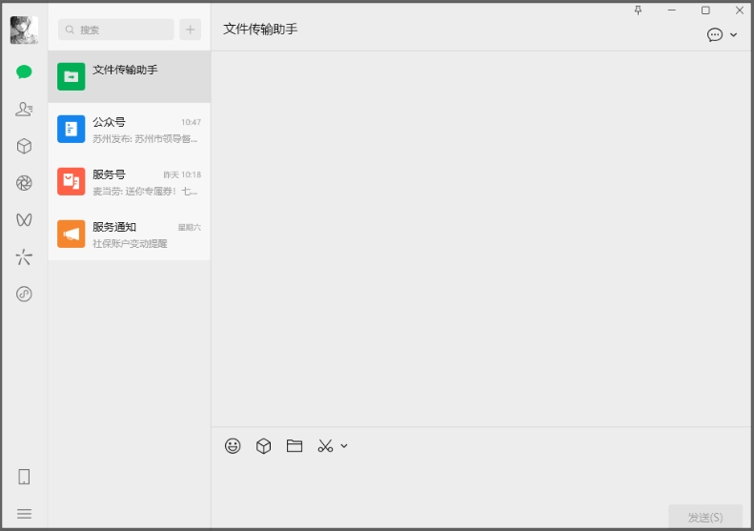The width and height of the screenshot is (754, 531).
Task: Open the Favorites cube icon in sidebar
Action: (x=24, y=146)
